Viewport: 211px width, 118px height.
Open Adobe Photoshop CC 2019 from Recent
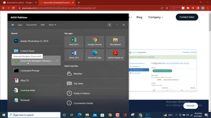(36, 41)
